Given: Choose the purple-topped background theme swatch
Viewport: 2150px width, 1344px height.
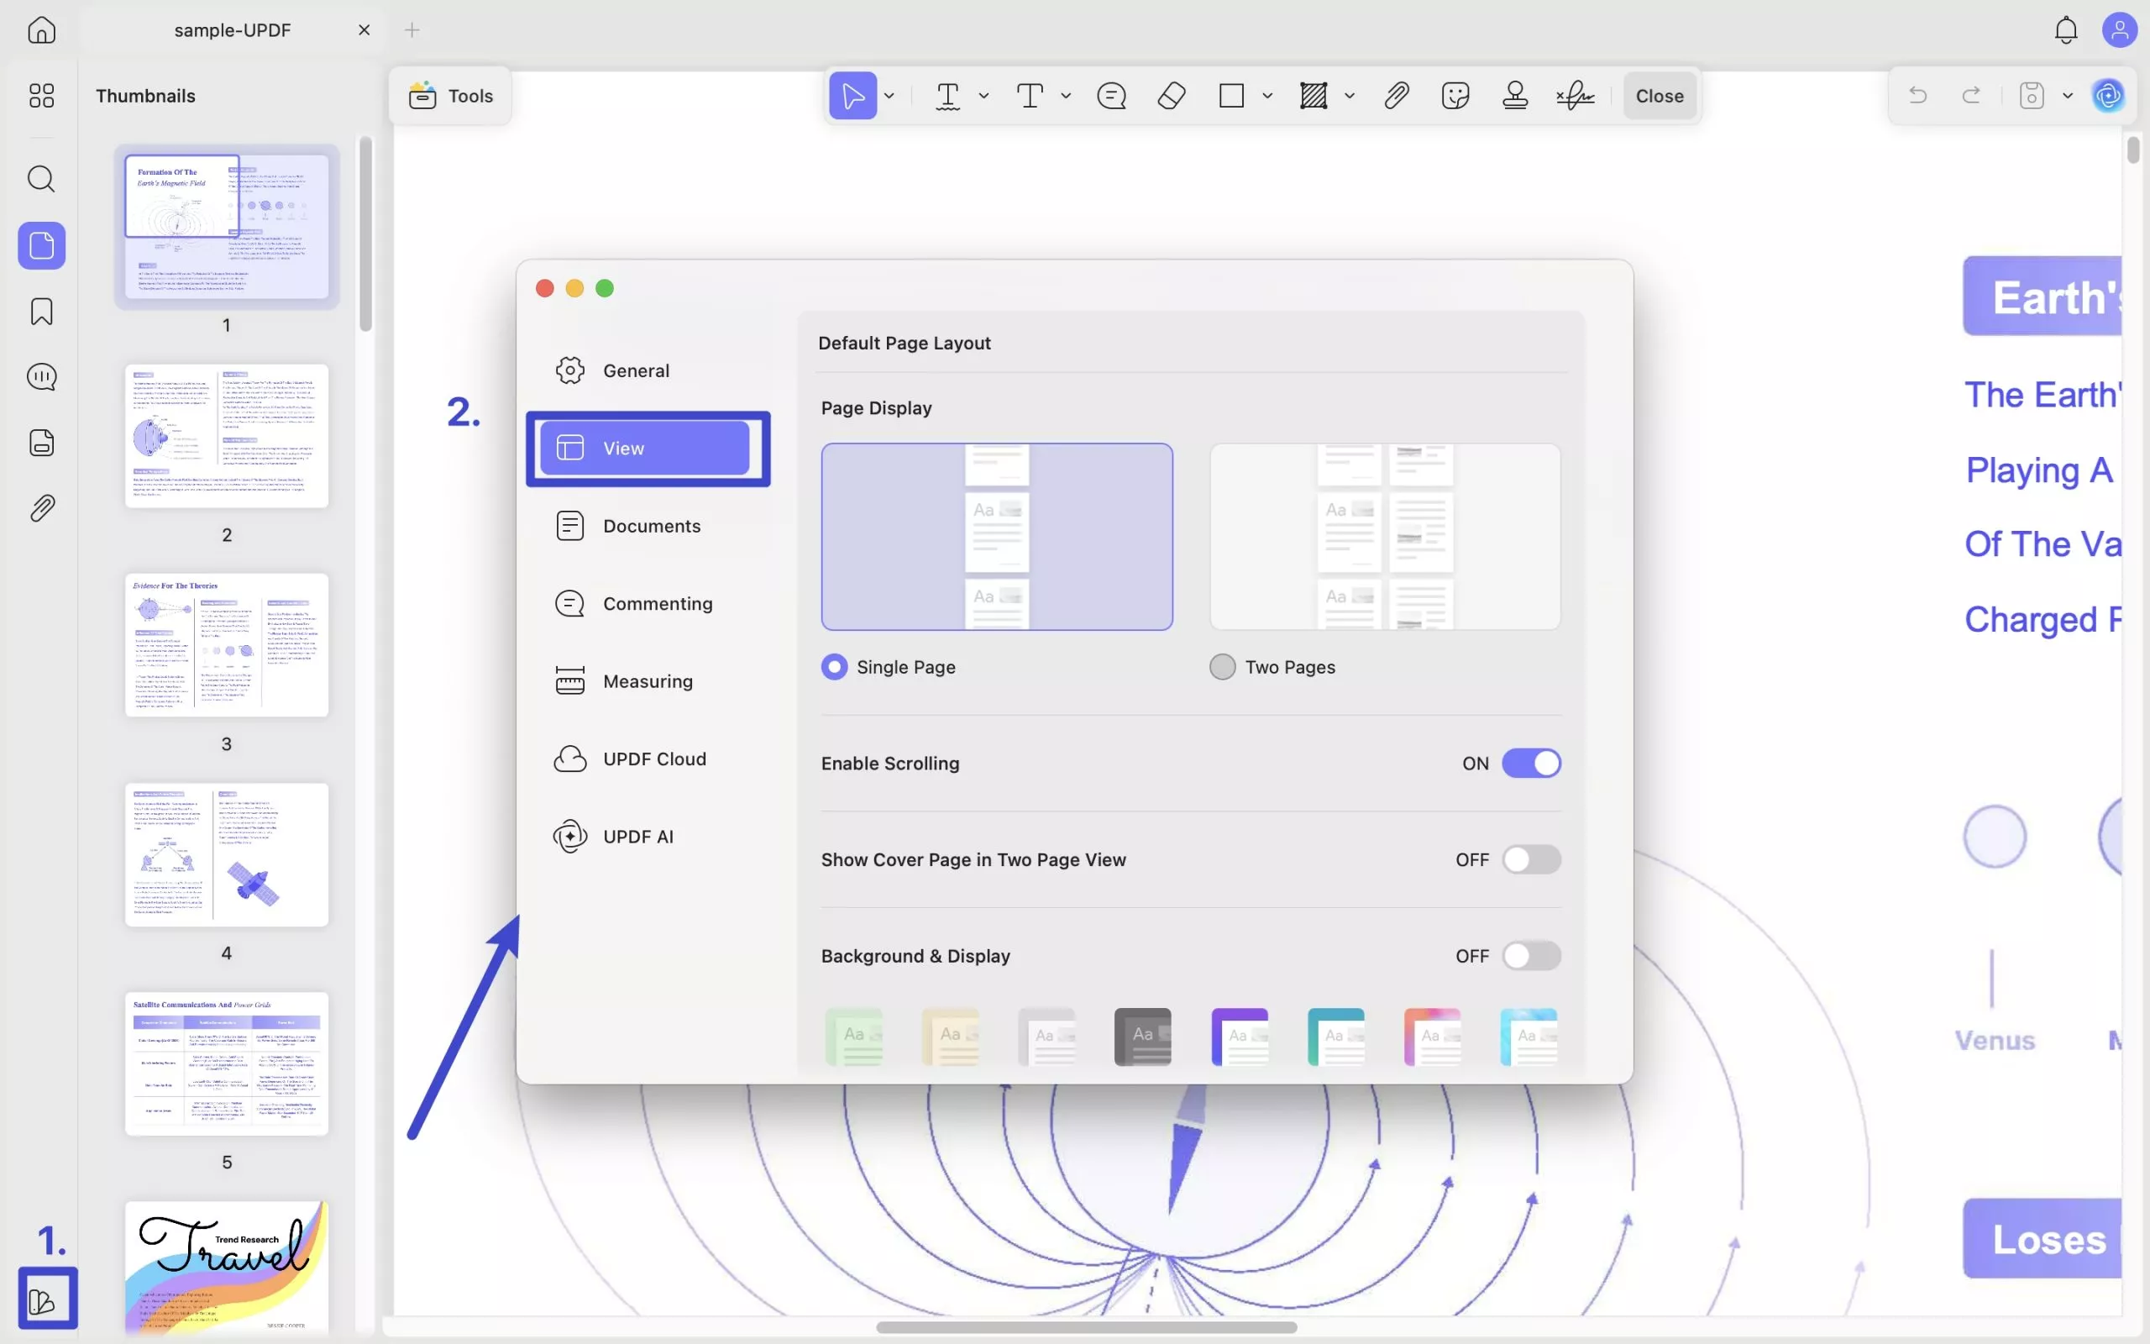Looking at the screenshot, I should pyautogui.click(x=1240, y=1037).
